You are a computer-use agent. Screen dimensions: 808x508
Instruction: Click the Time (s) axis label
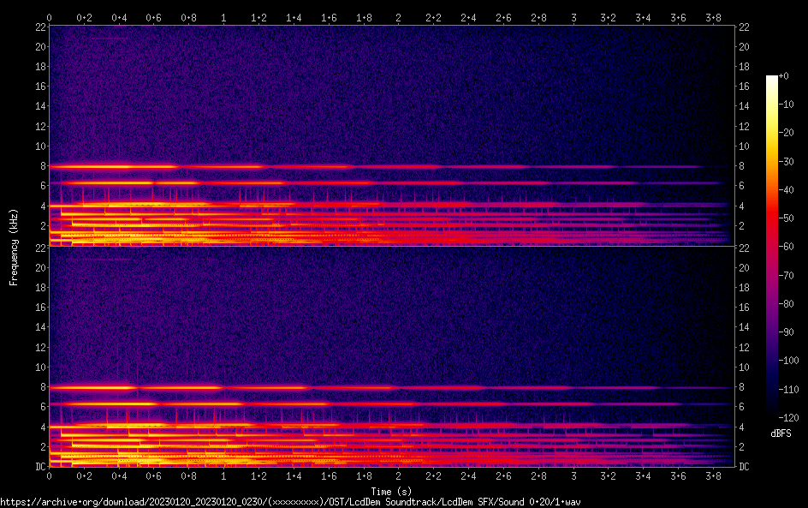pos(391,491)
